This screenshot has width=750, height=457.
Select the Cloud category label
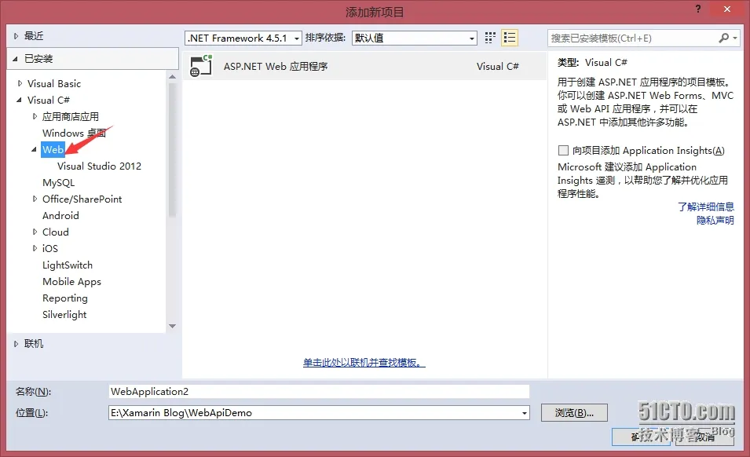[x=56, y=232]
